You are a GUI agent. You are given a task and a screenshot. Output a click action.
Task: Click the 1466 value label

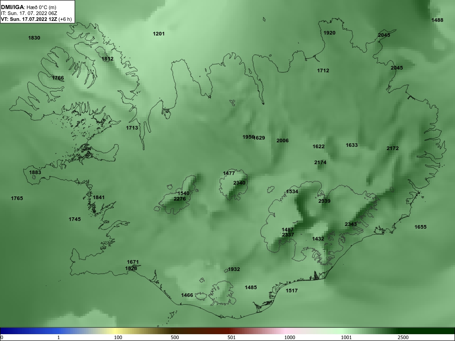pos(187,295)
